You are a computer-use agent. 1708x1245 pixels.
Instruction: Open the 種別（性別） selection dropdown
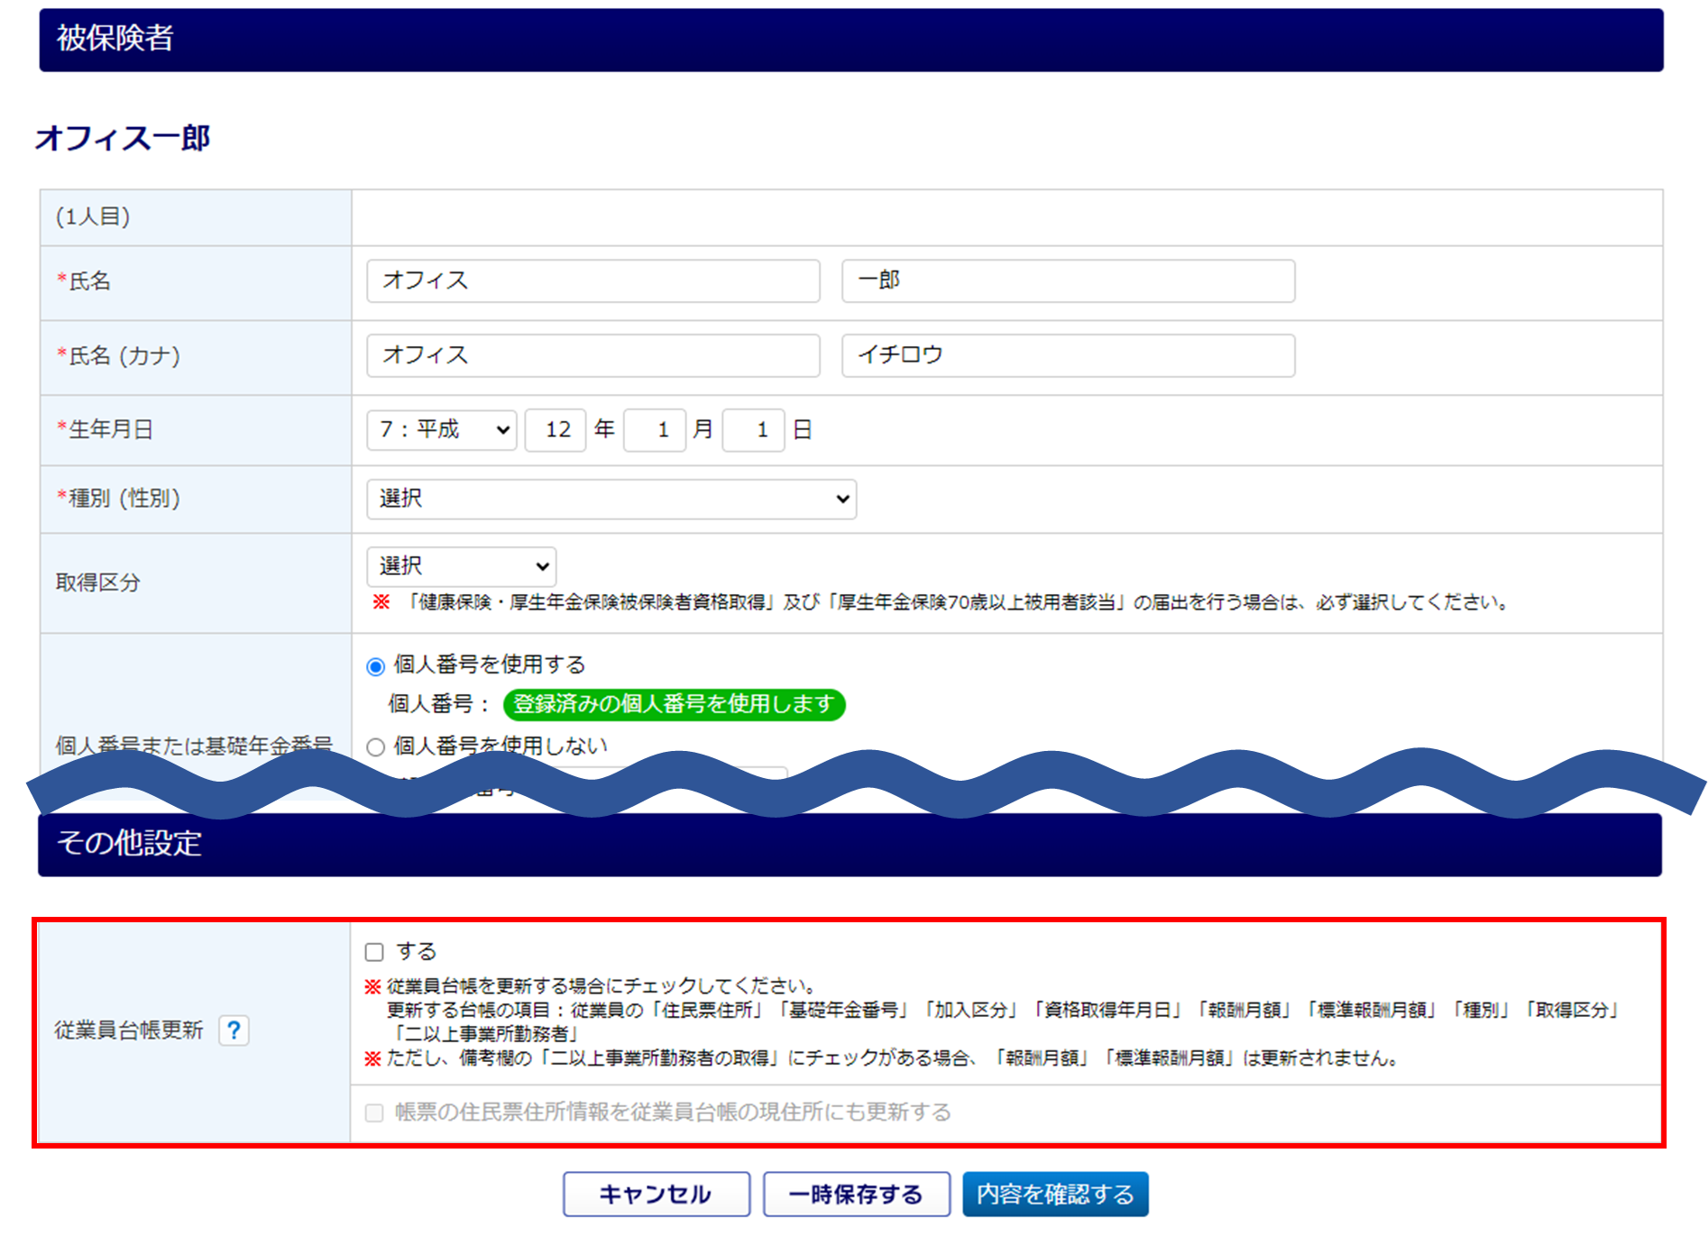611,499
